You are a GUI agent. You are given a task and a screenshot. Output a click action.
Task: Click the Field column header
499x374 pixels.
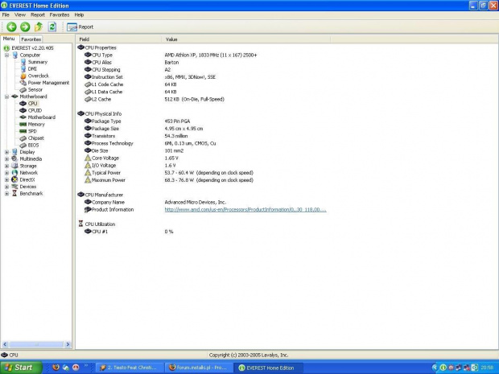[x=85, y=39]
